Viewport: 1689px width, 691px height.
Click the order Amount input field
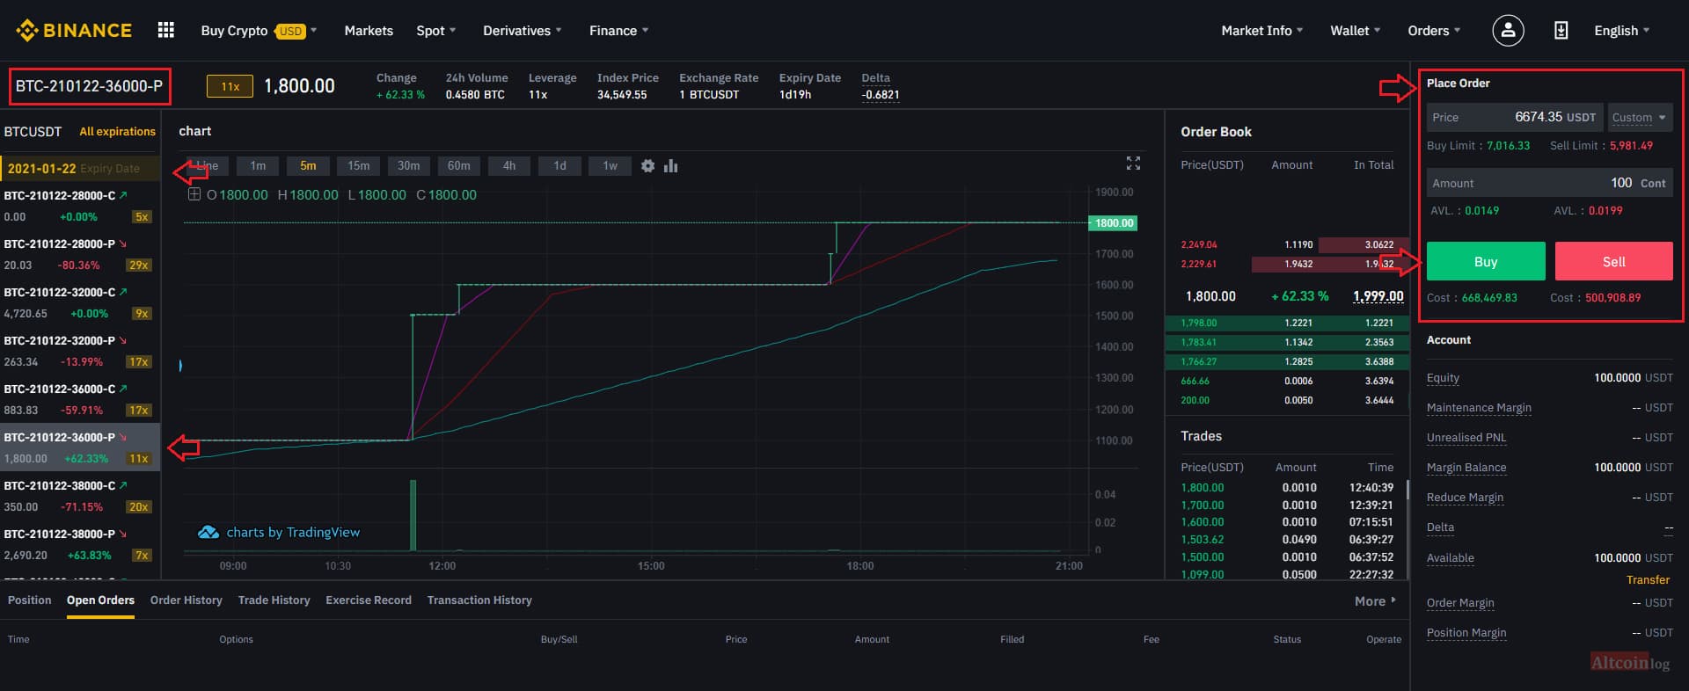pos(1550,183)
